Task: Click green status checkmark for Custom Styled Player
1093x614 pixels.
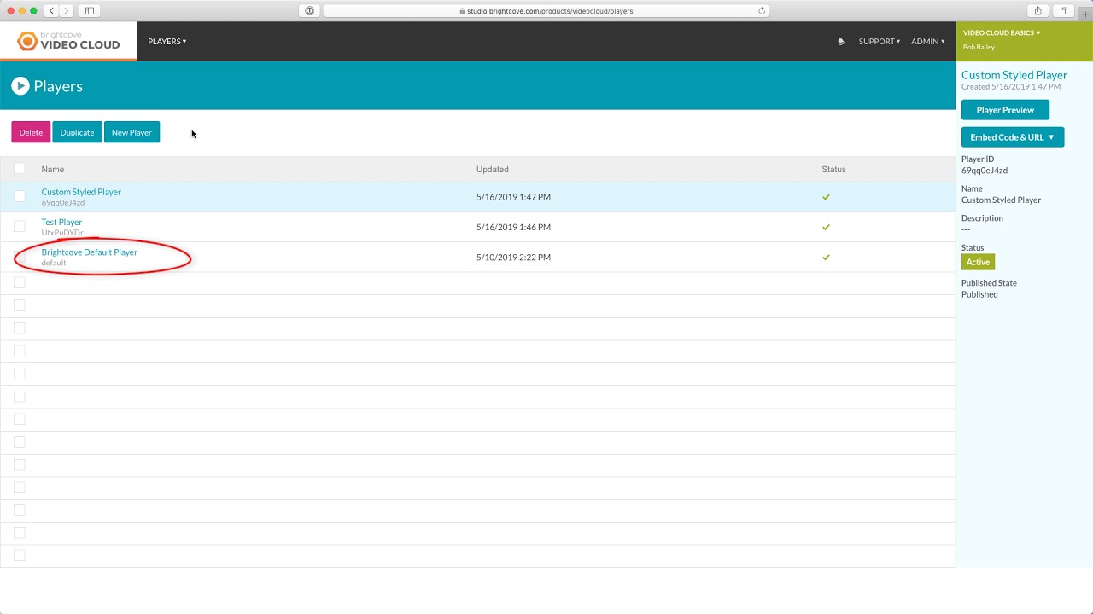Action: (826, 197)
